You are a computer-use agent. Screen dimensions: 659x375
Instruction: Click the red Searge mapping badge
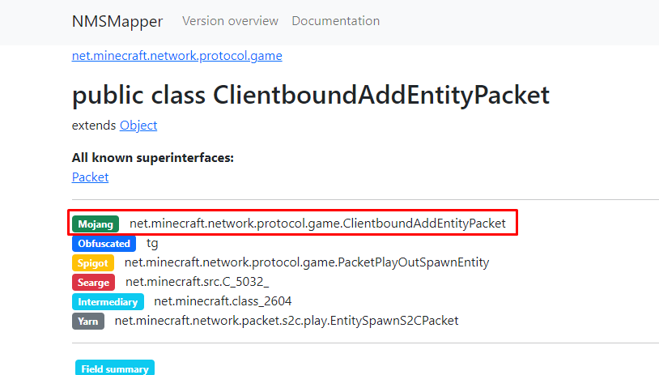point(93,283)
